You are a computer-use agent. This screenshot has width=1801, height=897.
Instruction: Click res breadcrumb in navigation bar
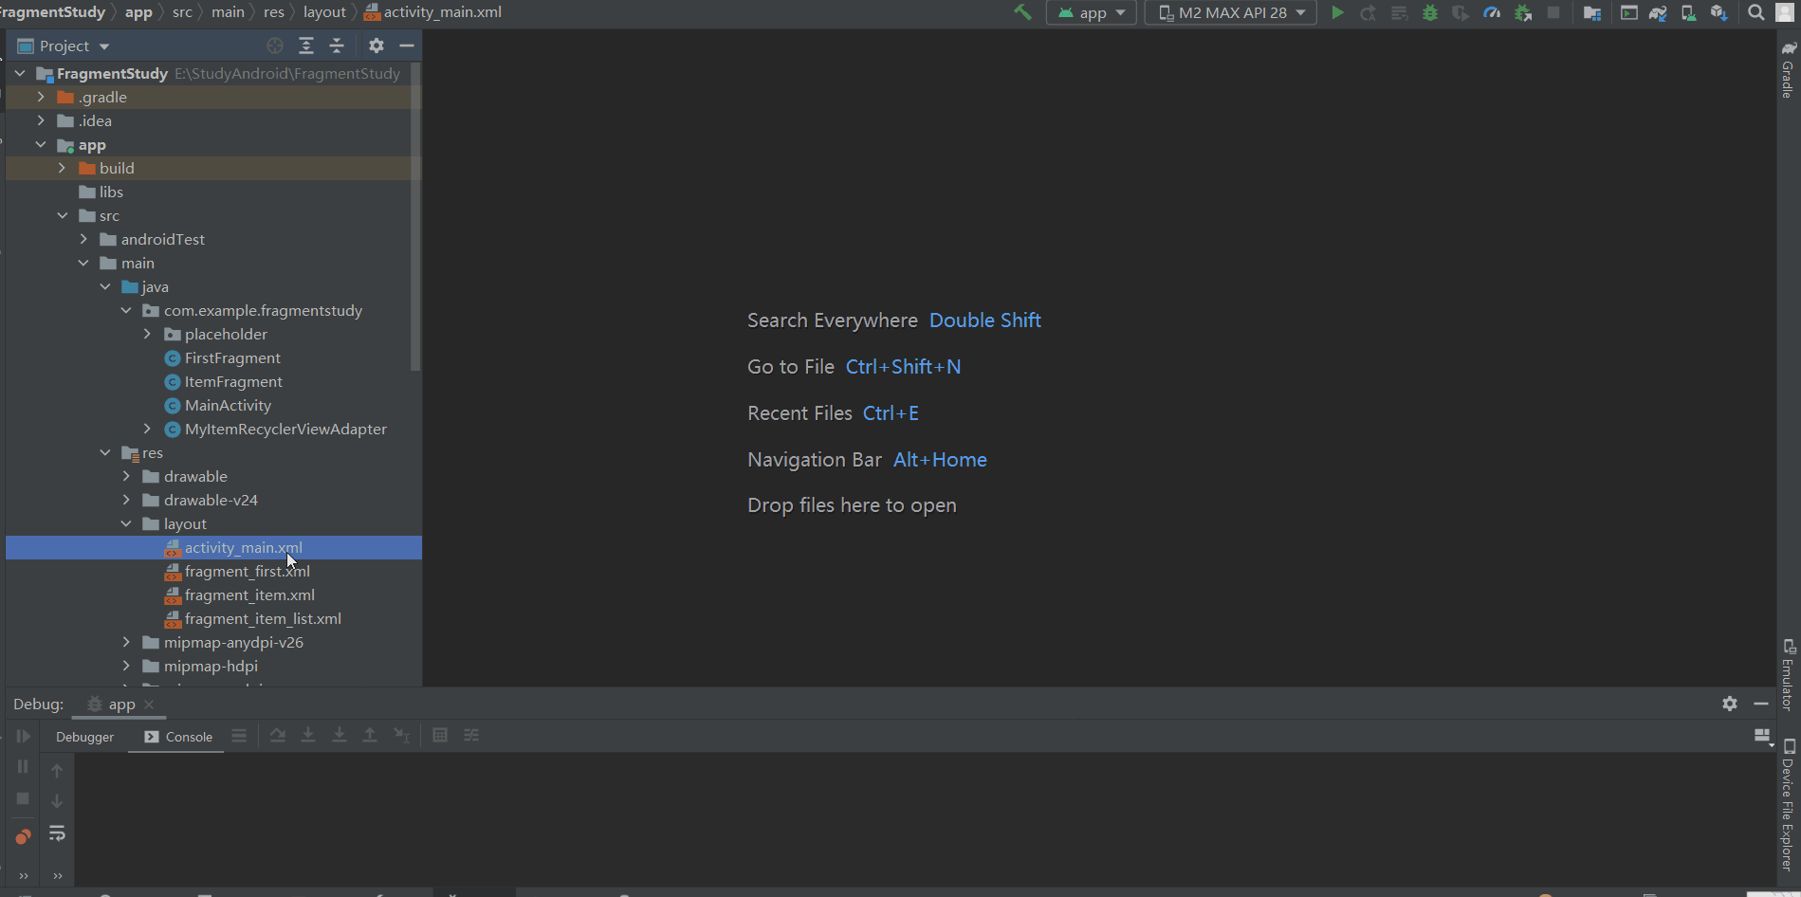(274, 12)
